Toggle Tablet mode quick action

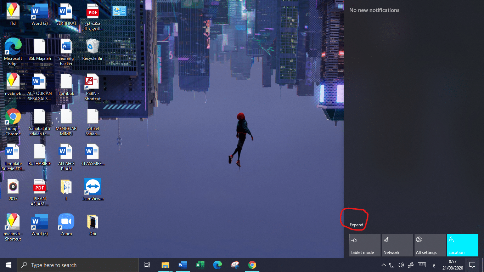365,245
